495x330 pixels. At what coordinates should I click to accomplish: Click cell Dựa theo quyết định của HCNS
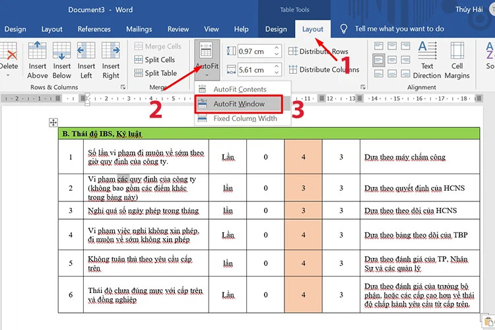click(420, 188)
